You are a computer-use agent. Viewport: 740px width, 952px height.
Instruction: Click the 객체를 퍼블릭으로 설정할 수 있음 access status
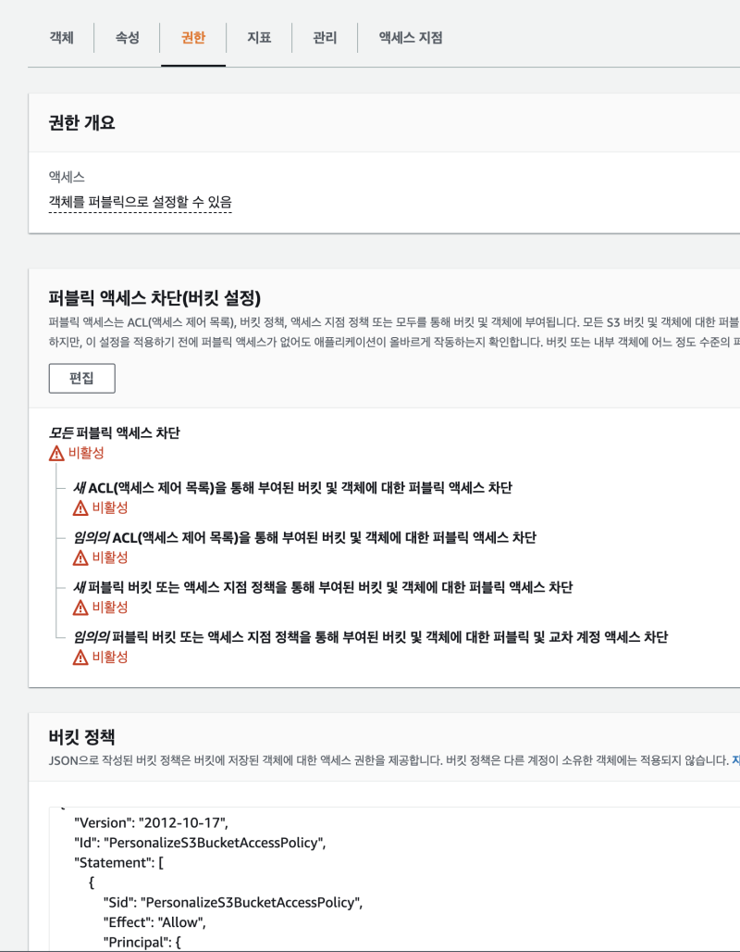coord(141,202)
